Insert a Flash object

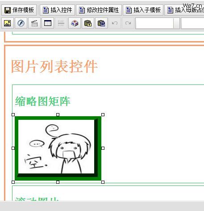coord(21,23)
